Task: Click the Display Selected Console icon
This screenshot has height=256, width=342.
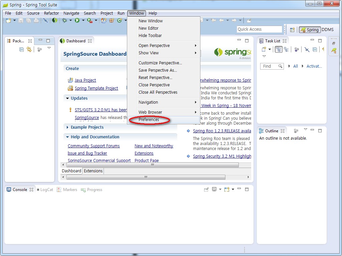Action: (214, 189)
